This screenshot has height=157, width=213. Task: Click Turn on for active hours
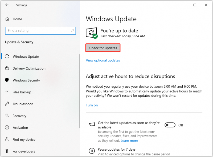point(92,105)
